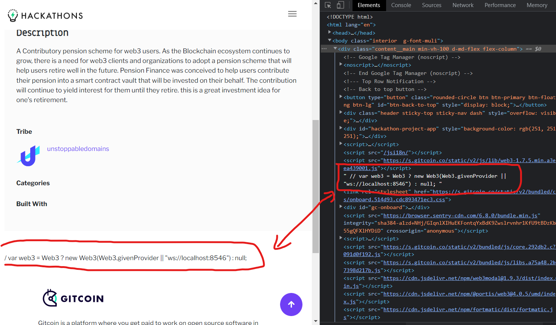Screen dimensions: 556x325
Task: Open the Console tab
Action: [x=401, y=5]
